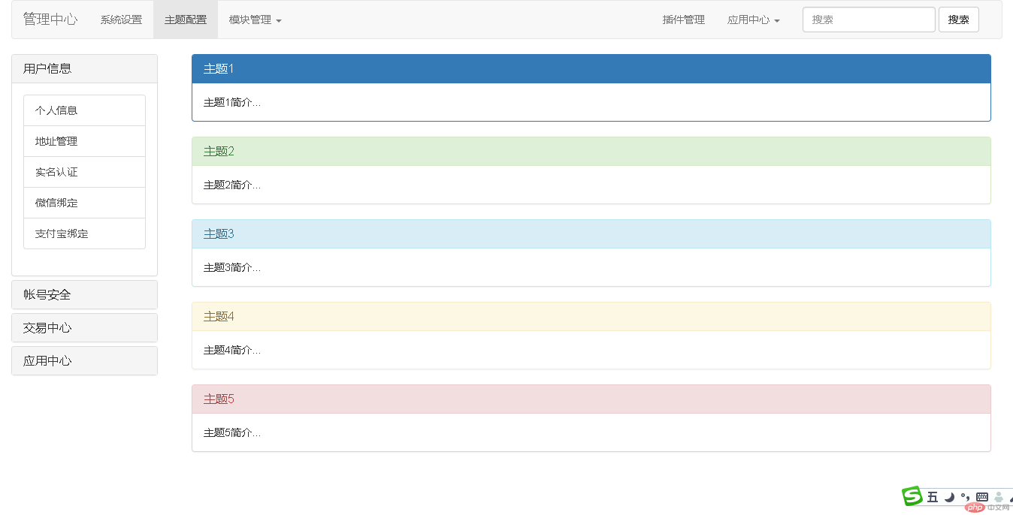Image resolution: width=1013 pixels, height=515 pixels.
Task: Toggle the IME half-moon width icon
Action: [949, 497]
